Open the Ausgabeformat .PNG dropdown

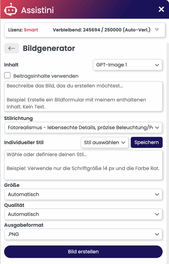[83, 234]
